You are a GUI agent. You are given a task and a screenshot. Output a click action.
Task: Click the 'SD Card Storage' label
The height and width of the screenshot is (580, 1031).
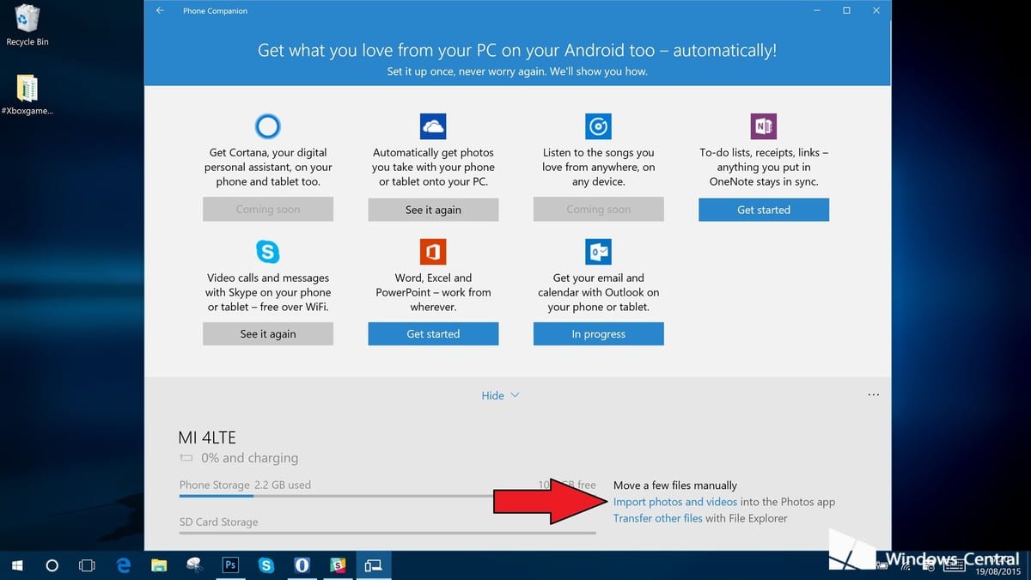click(x=218, y=522)
